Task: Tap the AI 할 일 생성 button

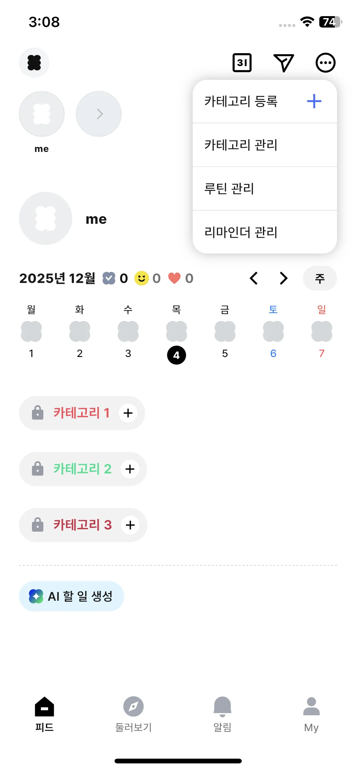Action: [72, 596]
